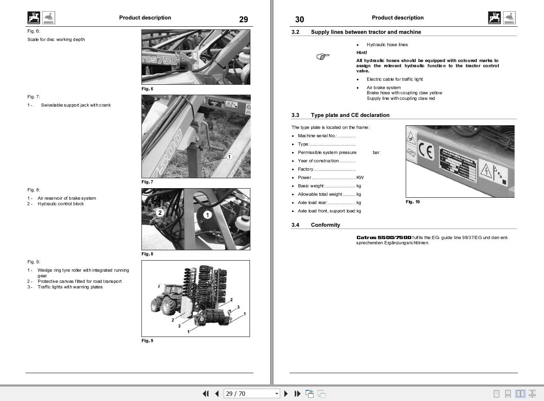
Task: Click heading 'Supply lines between tractor and machine'
Action: point(366,32)
